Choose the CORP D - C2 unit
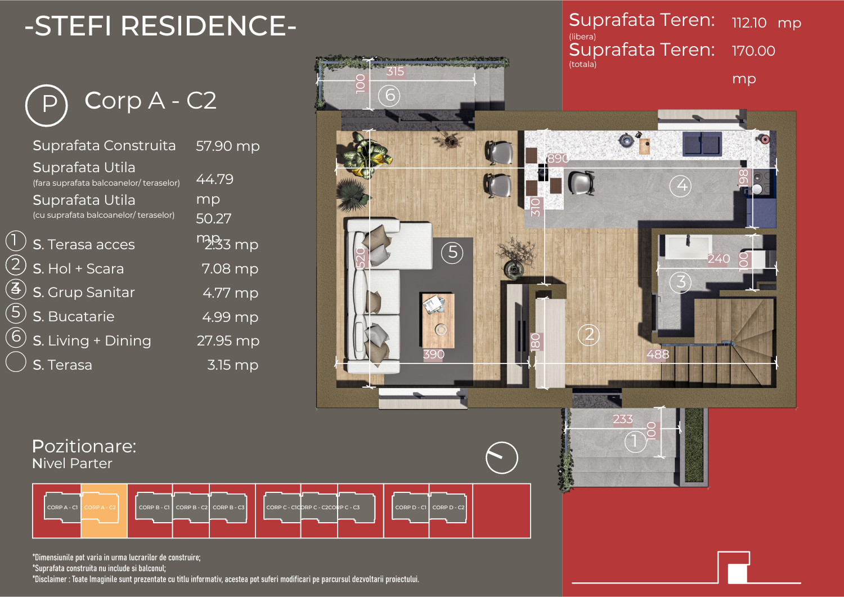This screenshot has width=844, height=597. [448, 508]
